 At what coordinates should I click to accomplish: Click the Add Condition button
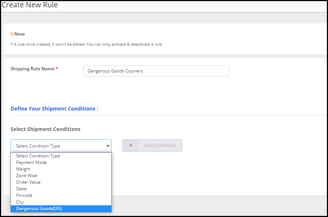(152, 145)
